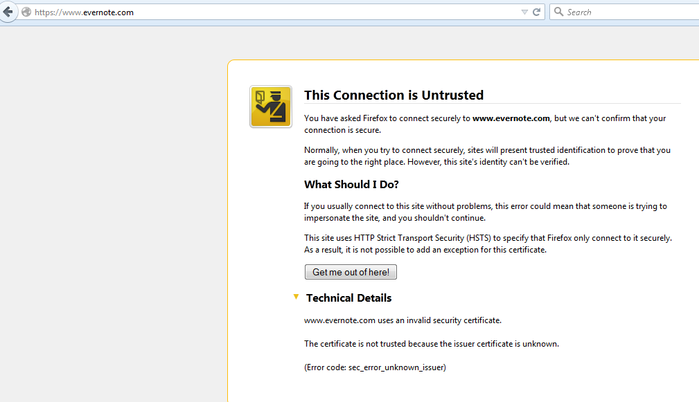This screenshot has height=402, width=699.
Task: Reload the page with the refresh icon
Action: pyautogui.click(x=537, y=12)
